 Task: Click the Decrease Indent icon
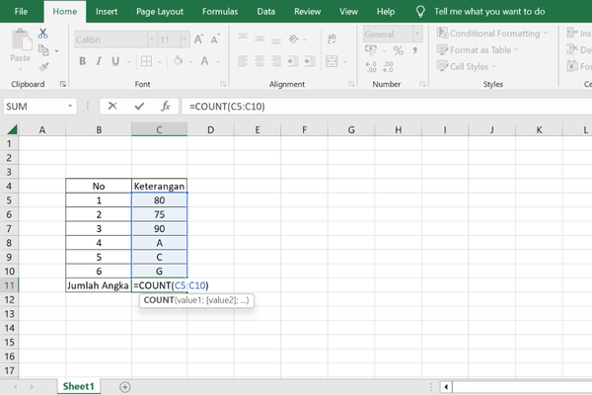pyautogui.click(x=293, y=61)
